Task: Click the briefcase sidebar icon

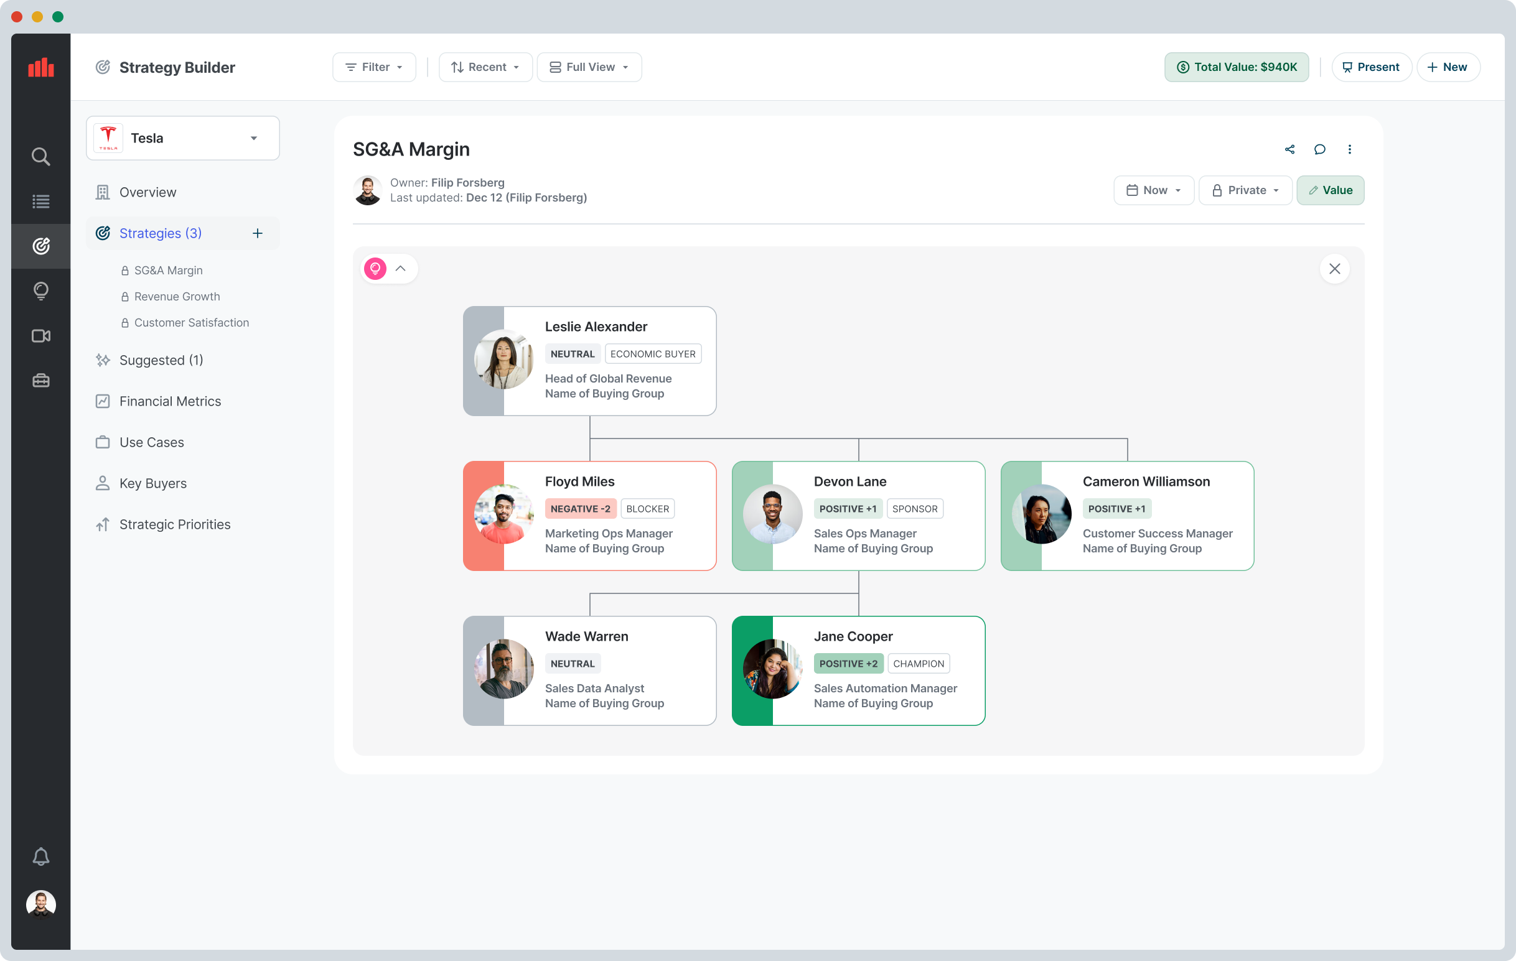Action: pos(41,380)
